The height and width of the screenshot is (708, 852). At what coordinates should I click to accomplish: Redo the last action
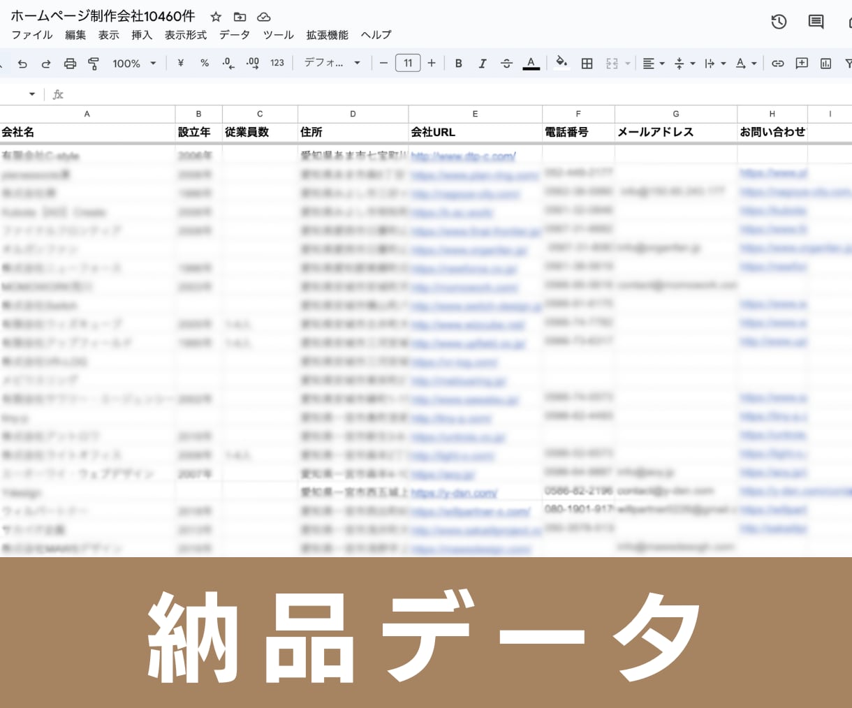pyautogui.click(x=46, y=64)
